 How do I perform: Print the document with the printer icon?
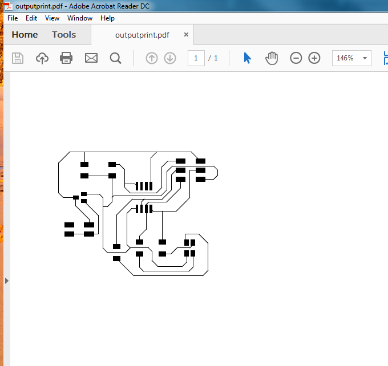coord(66,58)
